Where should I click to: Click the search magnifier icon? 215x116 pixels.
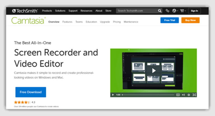160,11
